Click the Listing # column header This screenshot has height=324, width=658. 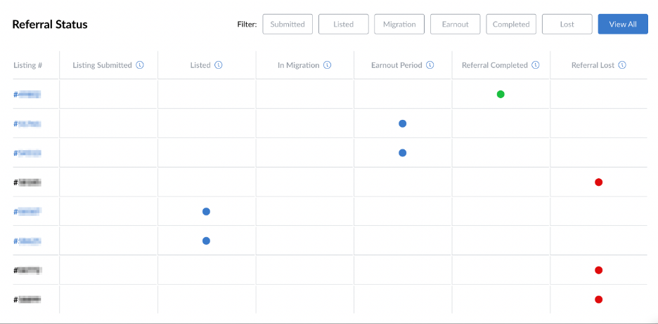(28, 65)
